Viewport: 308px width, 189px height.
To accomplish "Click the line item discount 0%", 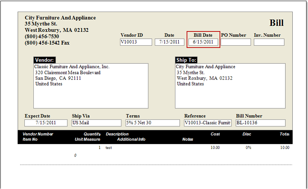I will click(x=248, y=148).
